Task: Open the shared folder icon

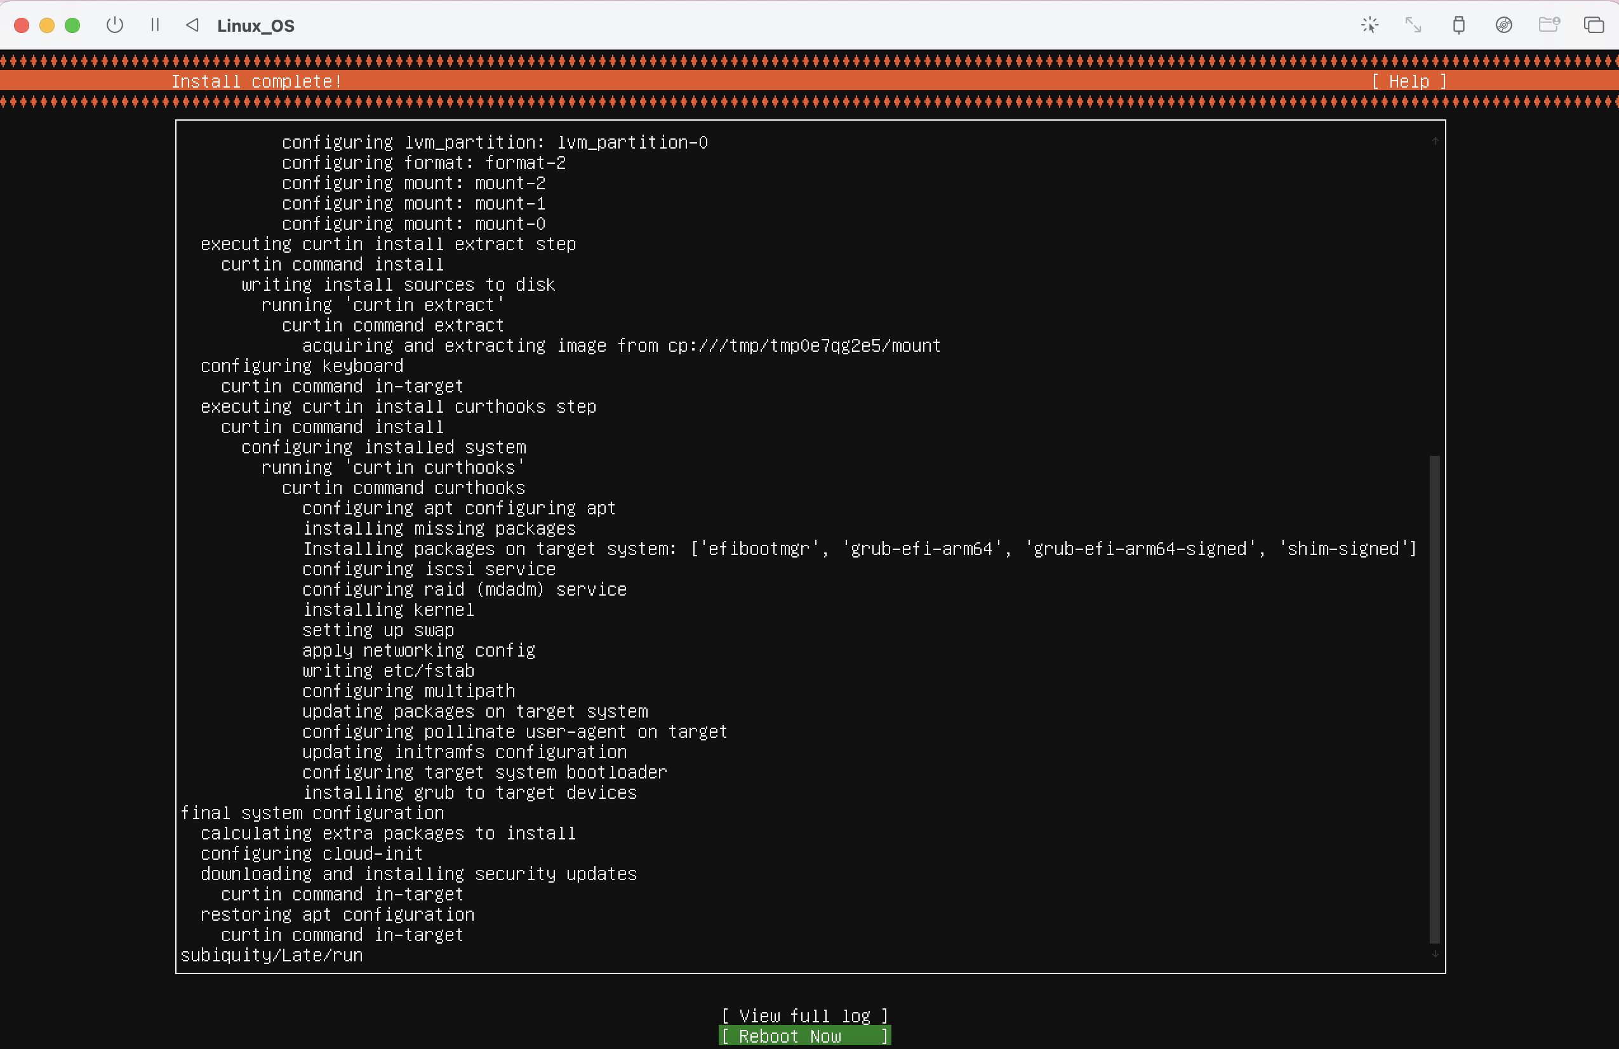Action: click(1549, 25)
